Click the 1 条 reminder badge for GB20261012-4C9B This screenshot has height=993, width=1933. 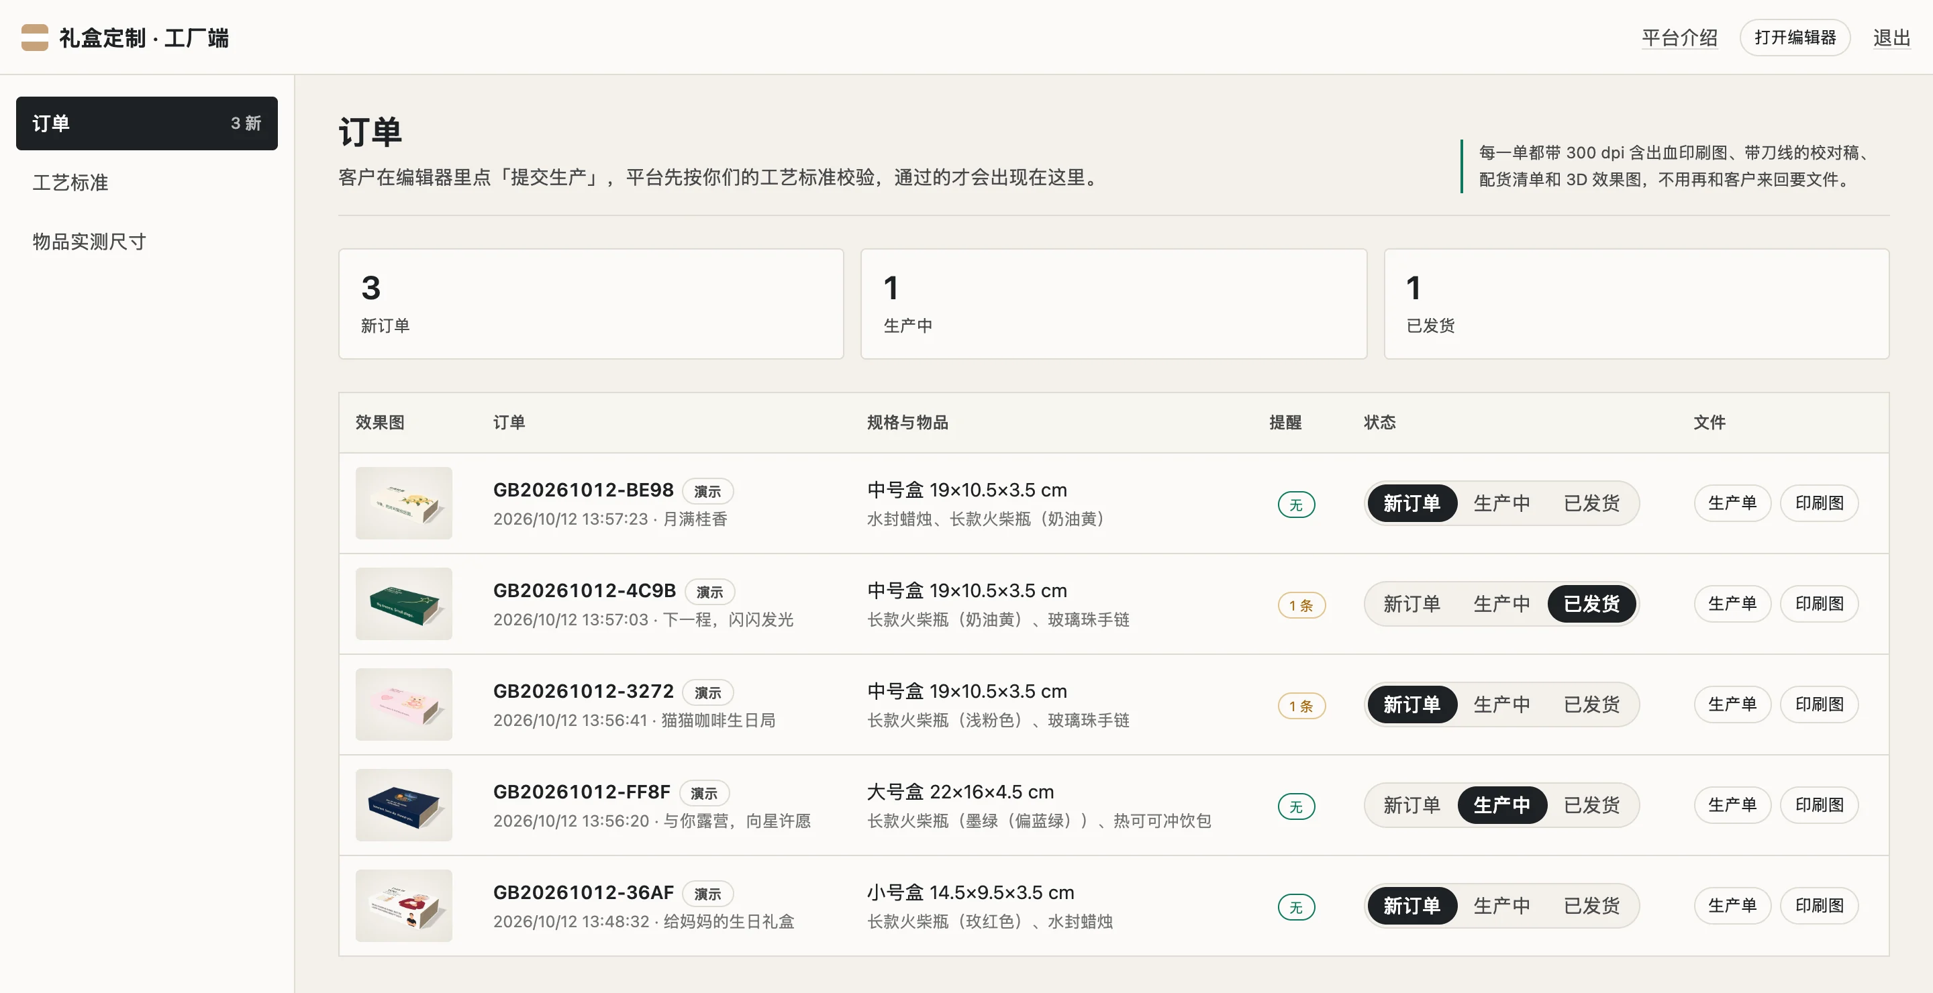tap(1301, 605)
